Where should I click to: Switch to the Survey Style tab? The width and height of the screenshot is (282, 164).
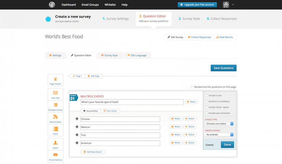click(109, 55)
